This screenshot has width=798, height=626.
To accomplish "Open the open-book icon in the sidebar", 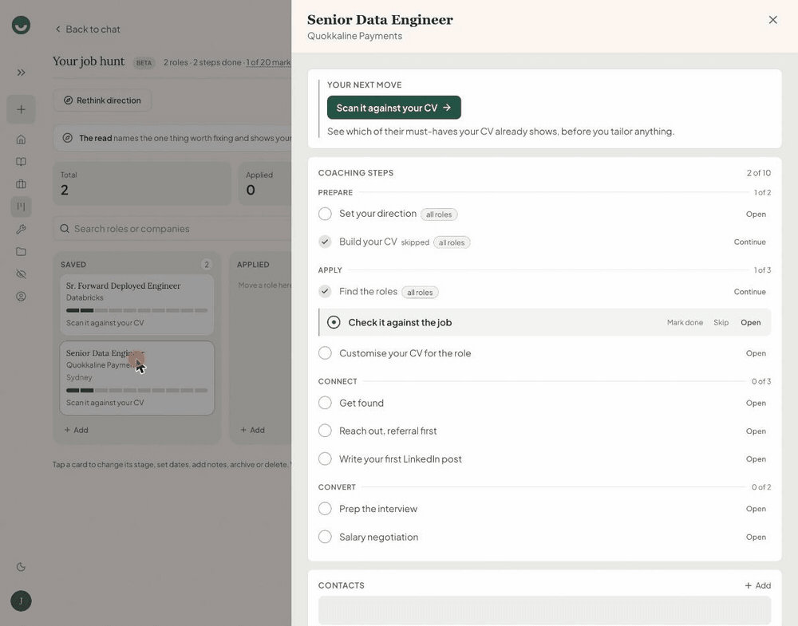I will pyautogui.click(x=21, y=162).
